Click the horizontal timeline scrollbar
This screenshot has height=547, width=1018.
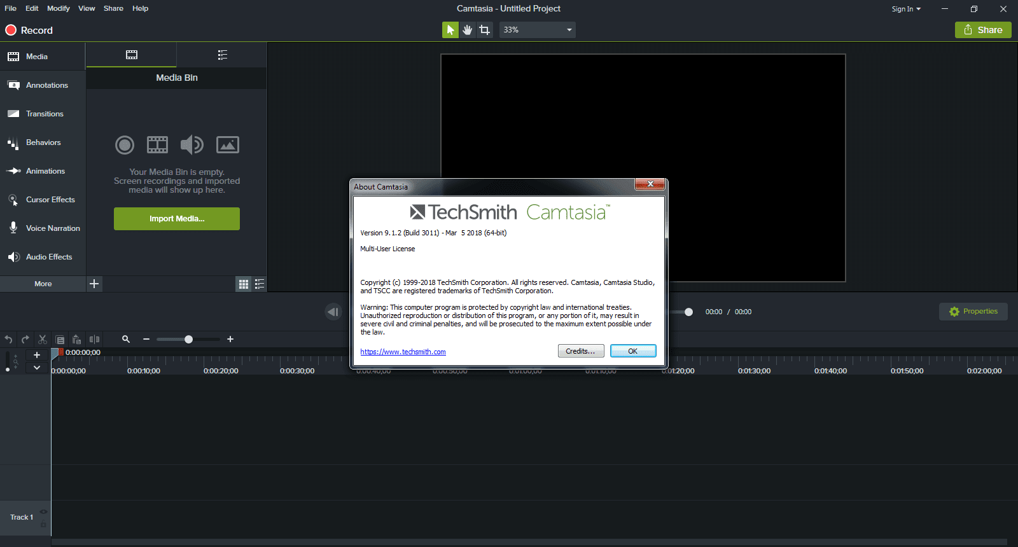click(529, 542)
